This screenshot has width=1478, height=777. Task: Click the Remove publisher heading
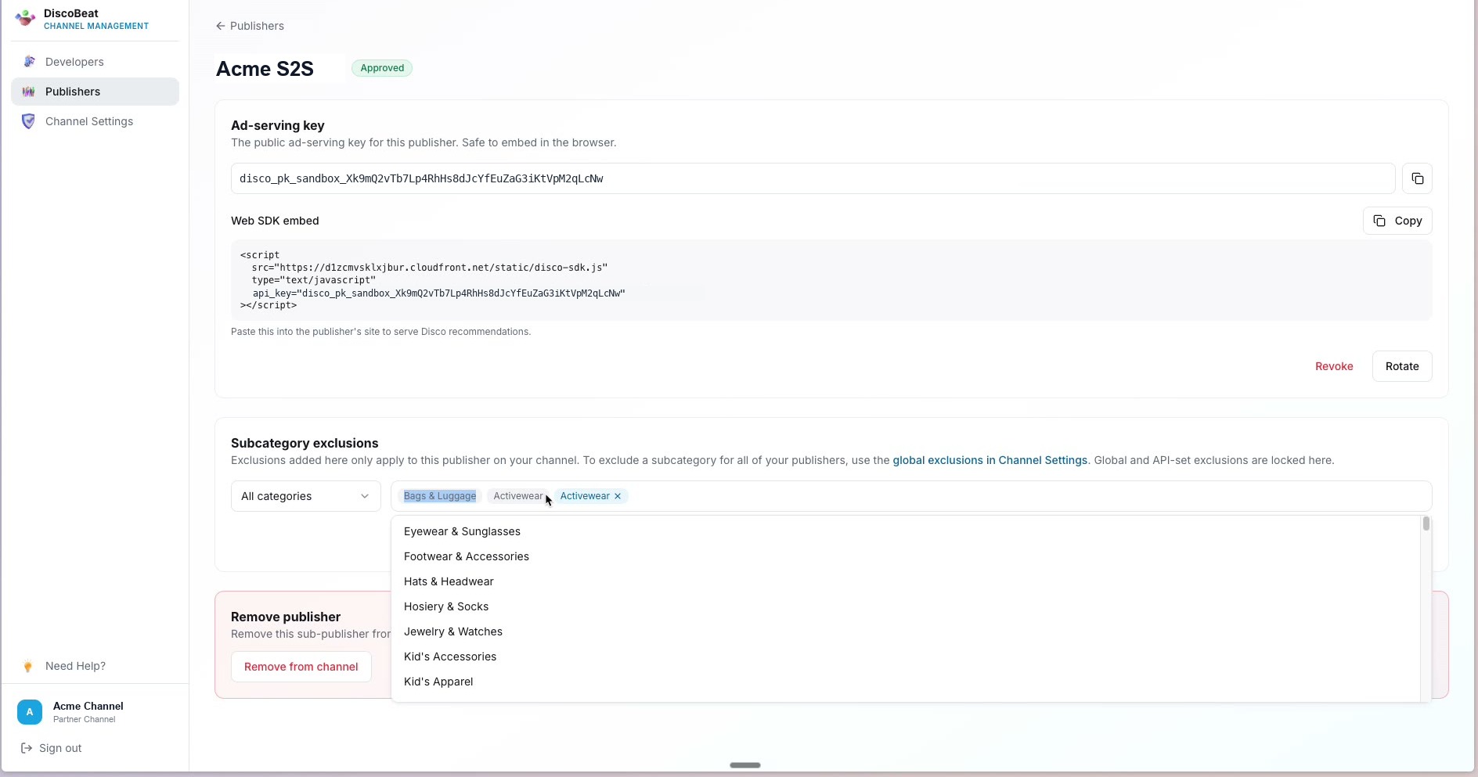point(286,617)
